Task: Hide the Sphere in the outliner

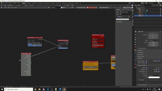Action: coord(160,16)
